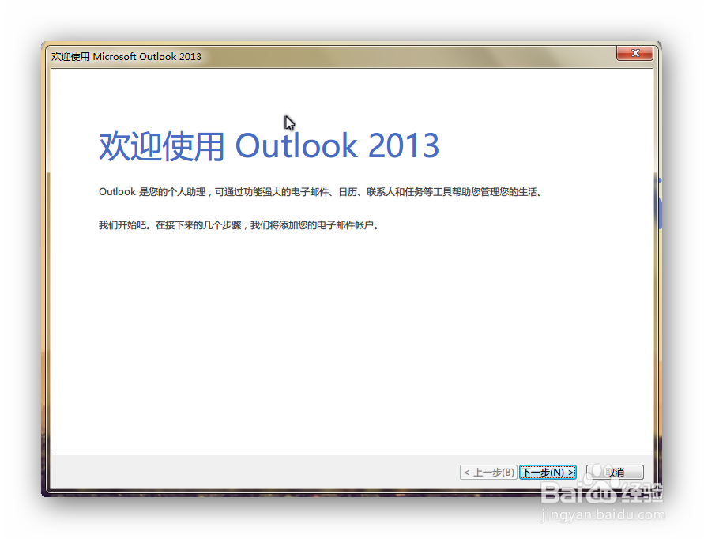Click the 欢迎使用 Outlook 2013 heading
This screenshot has height=539, width=704.
[269, 145]
